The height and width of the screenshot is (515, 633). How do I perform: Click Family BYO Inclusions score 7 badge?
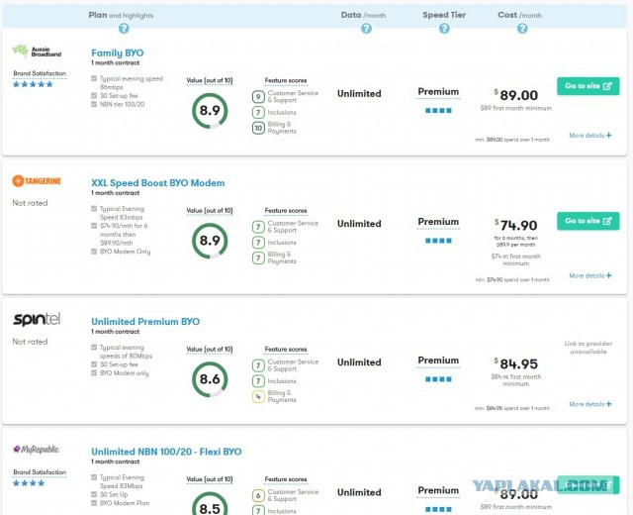[x=258, y=112]
